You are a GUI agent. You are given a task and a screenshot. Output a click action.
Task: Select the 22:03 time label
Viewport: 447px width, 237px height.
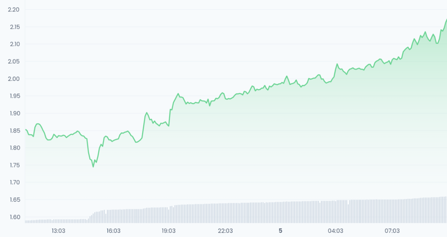point(225,231)
